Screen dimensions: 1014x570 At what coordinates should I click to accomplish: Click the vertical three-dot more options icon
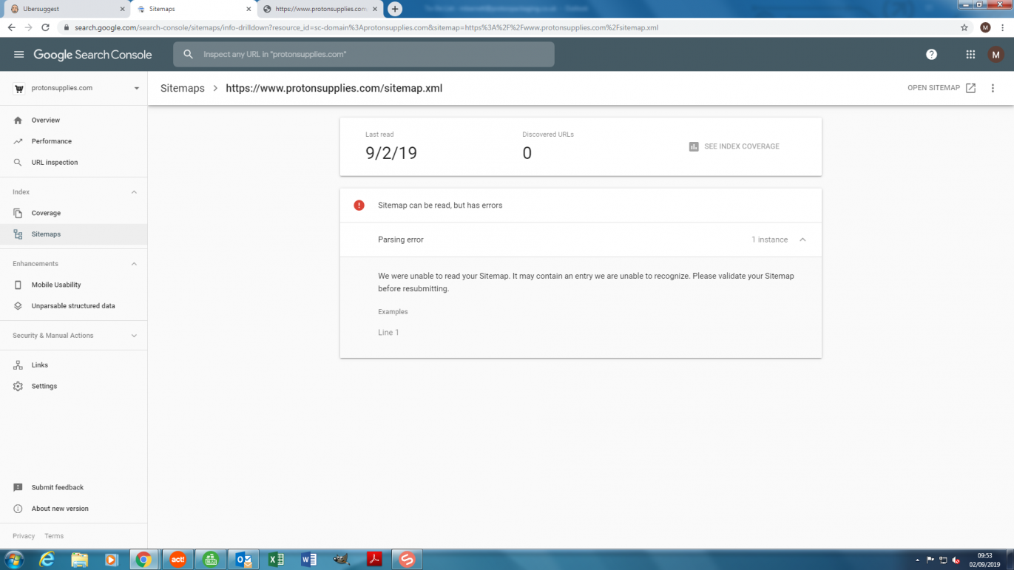click(x=993, y=88)
